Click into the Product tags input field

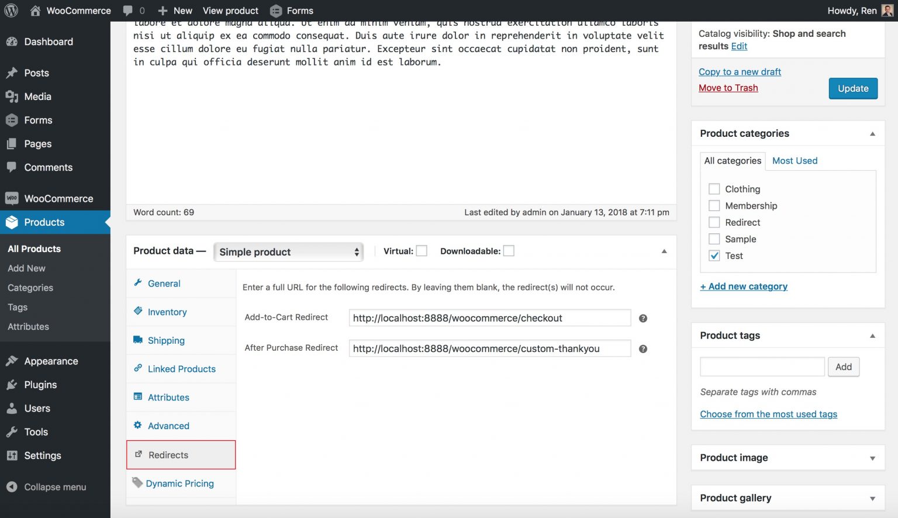pyautogui.click(x=762, y=367)
